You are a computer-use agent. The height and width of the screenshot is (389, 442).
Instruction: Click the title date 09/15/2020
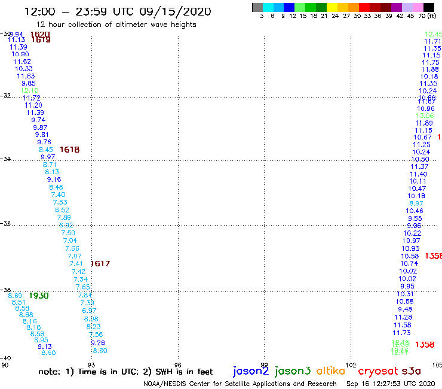click(x=175, y=11)
